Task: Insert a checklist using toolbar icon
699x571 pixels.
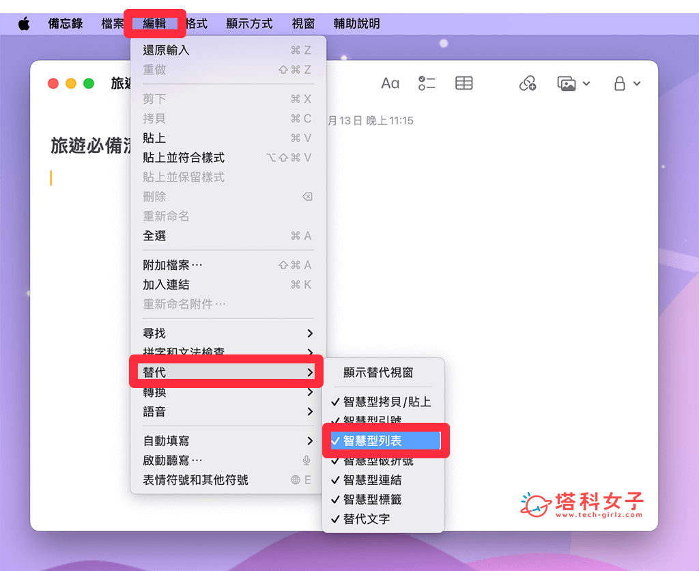Action: tap(427, 83)
